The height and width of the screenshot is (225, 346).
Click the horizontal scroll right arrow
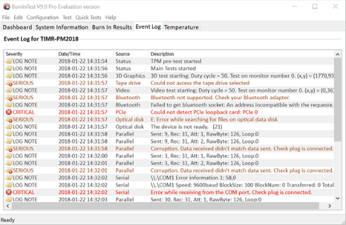(x=330, y=206)
